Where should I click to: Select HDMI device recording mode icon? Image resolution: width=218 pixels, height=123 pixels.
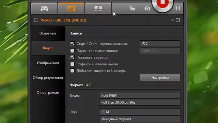point(98,9)
